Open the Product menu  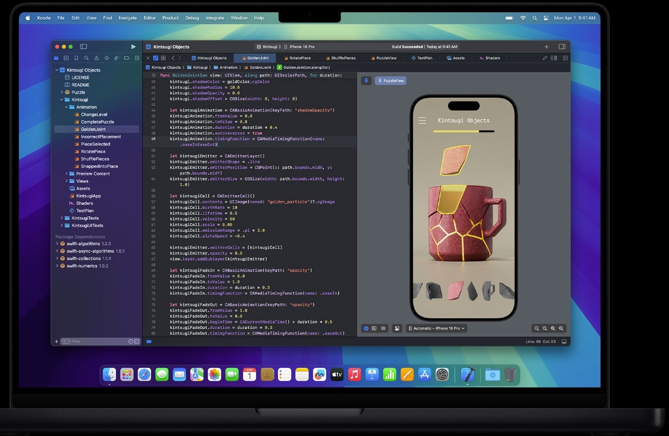170,18
